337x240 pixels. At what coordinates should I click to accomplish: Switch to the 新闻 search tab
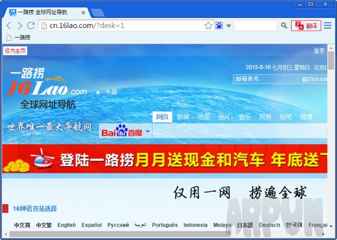click(183, 117)
